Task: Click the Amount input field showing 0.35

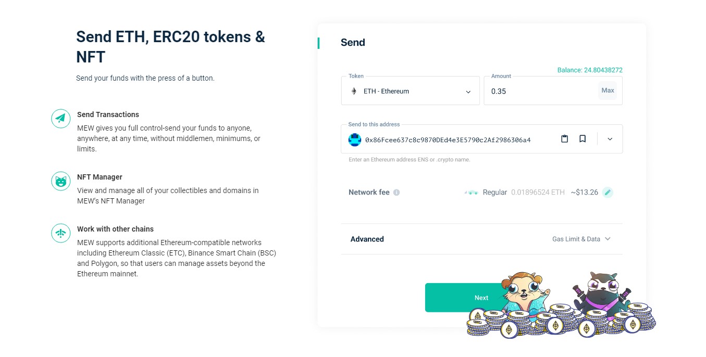Action: (x=541, y=91)
